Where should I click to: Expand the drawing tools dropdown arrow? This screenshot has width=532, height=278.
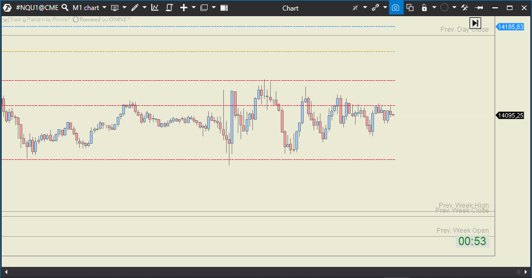(145, 7)
